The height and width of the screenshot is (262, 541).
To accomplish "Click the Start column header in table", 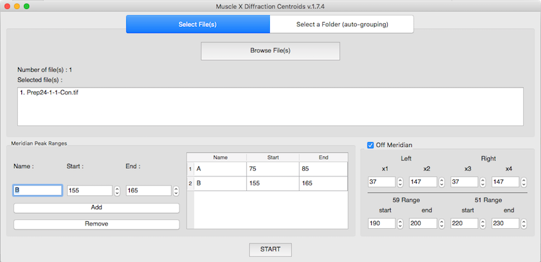I will (x=273, y=157).
